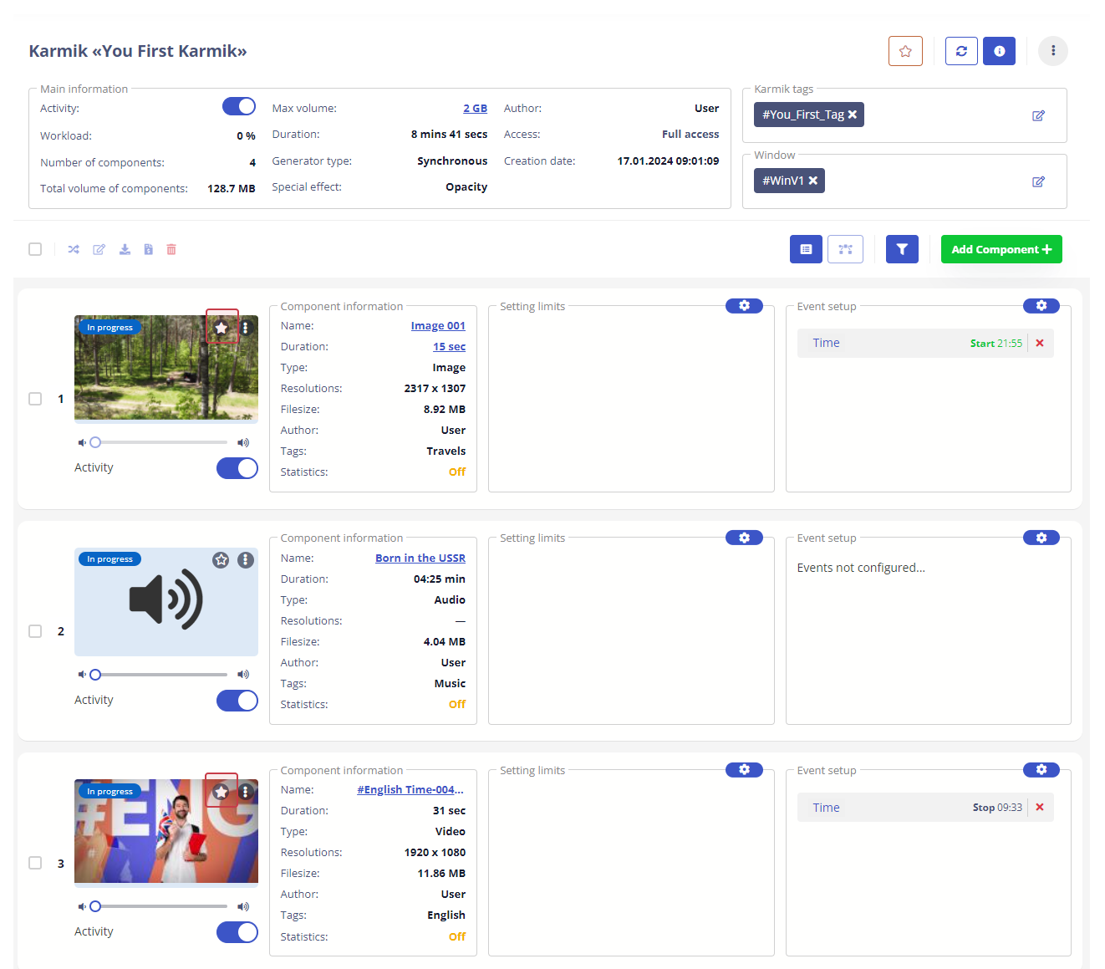This screenshot has width=1105, height=969.
Task: Click the favorite star button in header
Action: 905,51
